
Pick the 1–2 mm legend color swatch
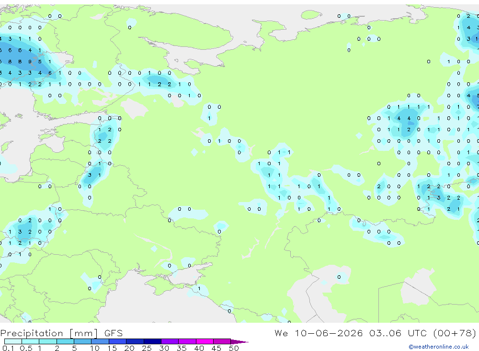click(48, 341)
